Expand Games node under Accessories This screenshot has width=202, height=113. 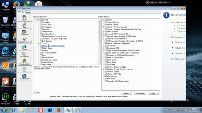point(39,43)
